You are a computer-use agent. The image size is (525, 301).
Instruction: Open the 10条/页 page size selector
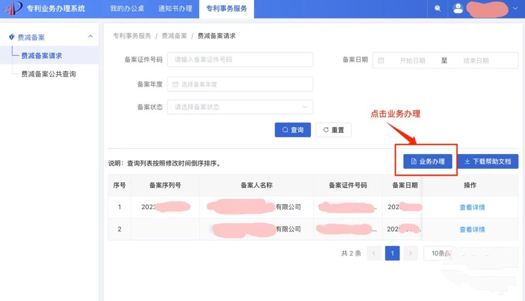click(439, 253)
